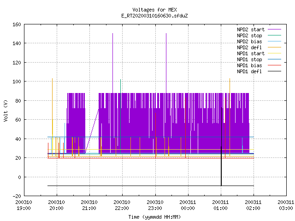Click the y-axis value 80
Viewport: 295px width, 221px height.
pos(18,101)
